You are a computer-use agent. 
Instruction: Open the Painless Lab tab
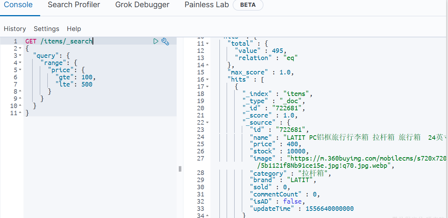coord(207,5)
